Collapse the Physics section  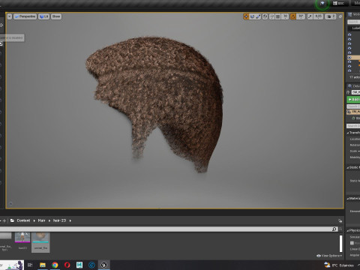click(348, 230)
